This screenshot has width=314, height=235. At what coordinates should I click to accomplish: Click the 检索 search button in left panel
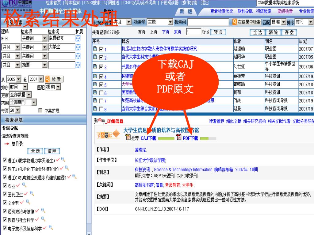click(x=54, y=79)
